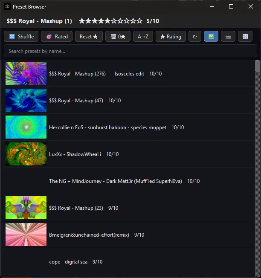Click the search presets by name field
This screenshot has width=261, height=278.
pos(130,51)
